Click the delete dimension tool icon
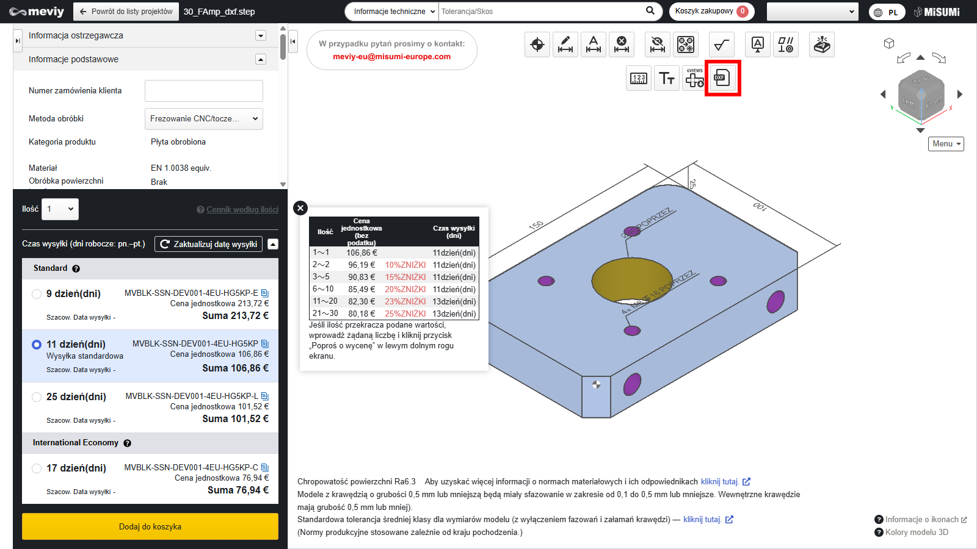Viewport: 977px width, 549px height. tap(621, 45)
